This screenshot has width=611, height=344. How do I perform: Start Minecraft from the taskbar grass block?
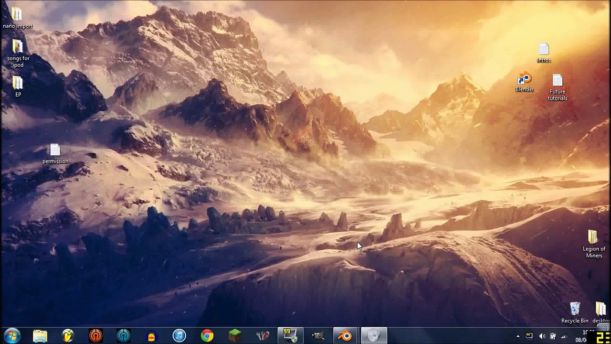pos(234,335)
